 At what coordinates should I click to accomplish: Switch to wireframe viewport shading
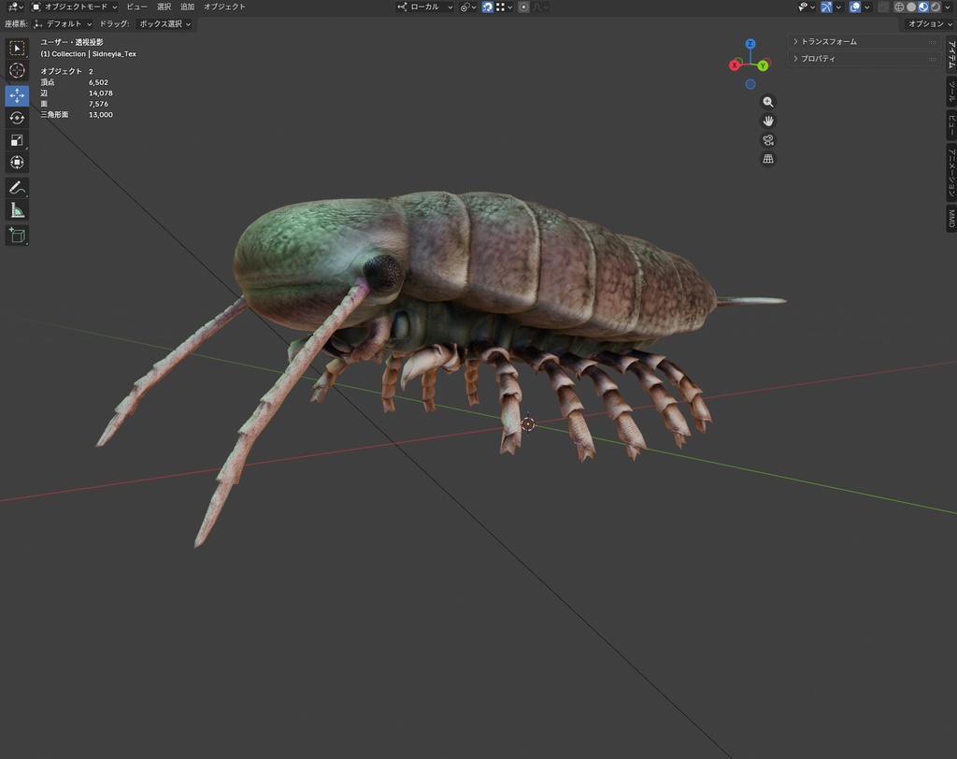899,7
